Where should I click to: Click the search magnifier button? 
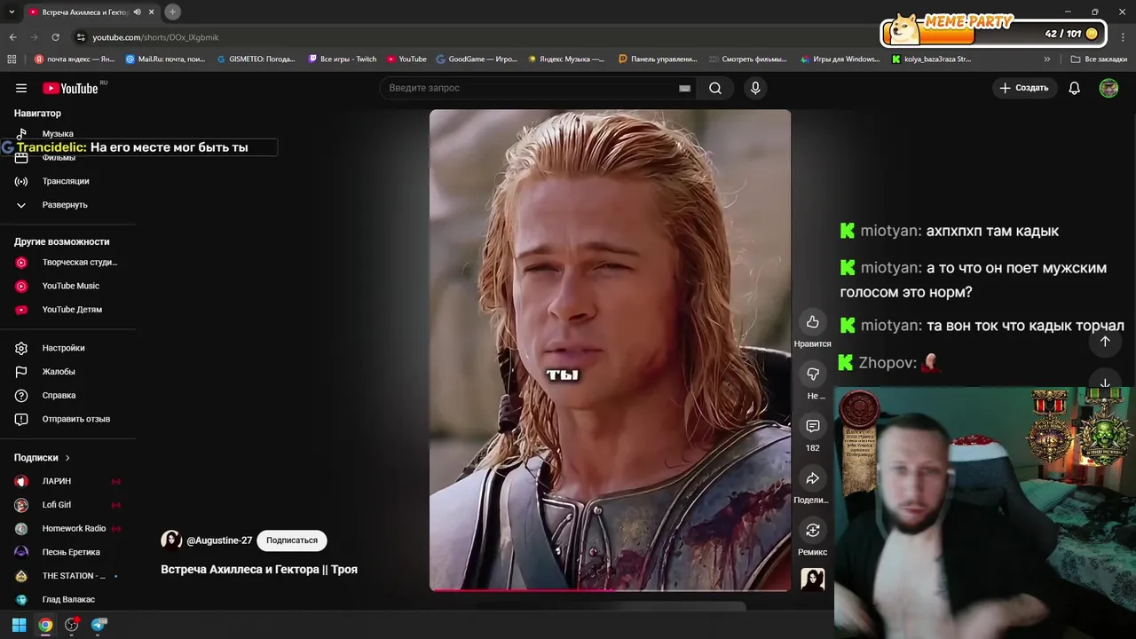[715, 88]
